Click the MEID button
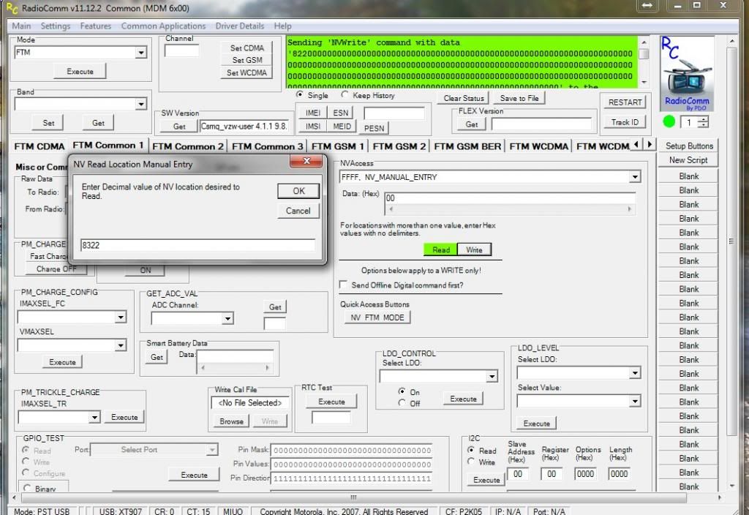The image size is (749, 515). (x=342, y=126)
